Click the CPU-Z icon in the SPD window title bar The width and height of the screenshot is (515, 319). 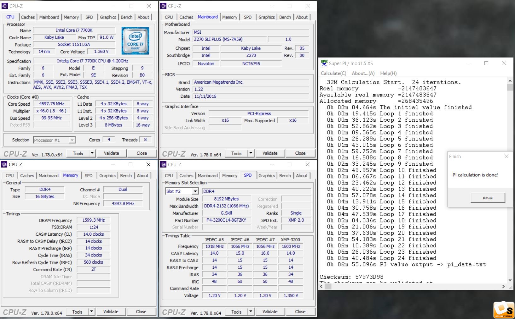163,164
